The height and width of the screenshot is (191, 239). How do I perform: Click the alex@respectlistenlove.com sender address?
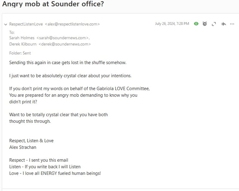coord(73,24)
